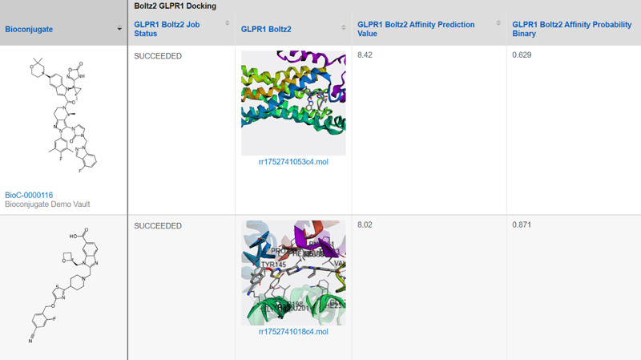This screenshot has height=360, width=641.
Task: Click Affinity Probability Binary column header
Action: (x=571, y=29)
